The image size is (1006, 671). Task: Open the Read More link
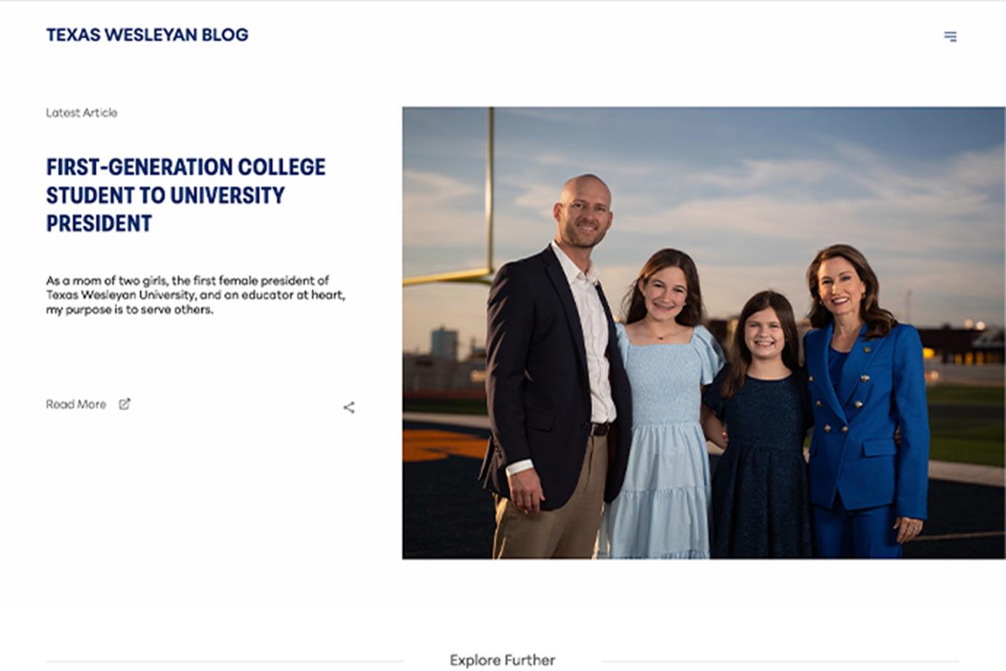[76, 404]
